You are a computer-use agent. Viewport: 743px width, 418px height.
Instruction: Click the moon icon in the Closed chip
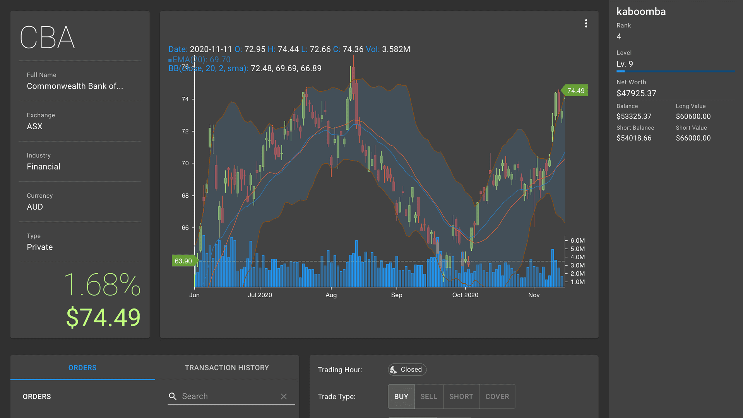tap(394, 370)
